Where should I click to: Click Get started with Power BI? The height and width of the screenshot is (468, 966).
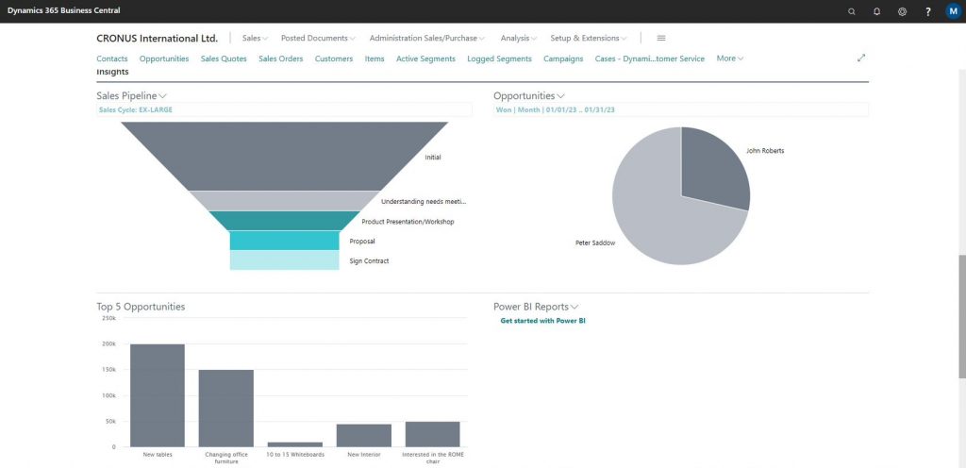(x=542, y=321)
